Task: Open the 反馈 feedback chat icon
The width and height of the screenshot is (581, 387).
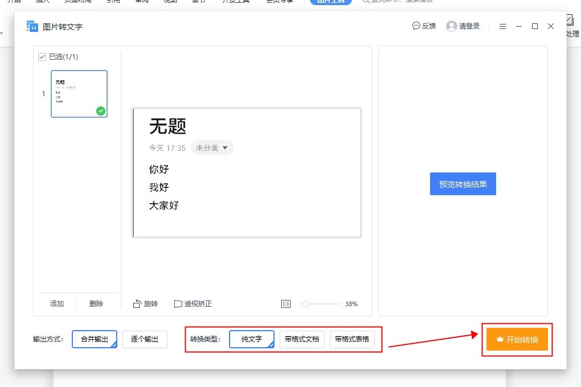Action: point(416,26)
